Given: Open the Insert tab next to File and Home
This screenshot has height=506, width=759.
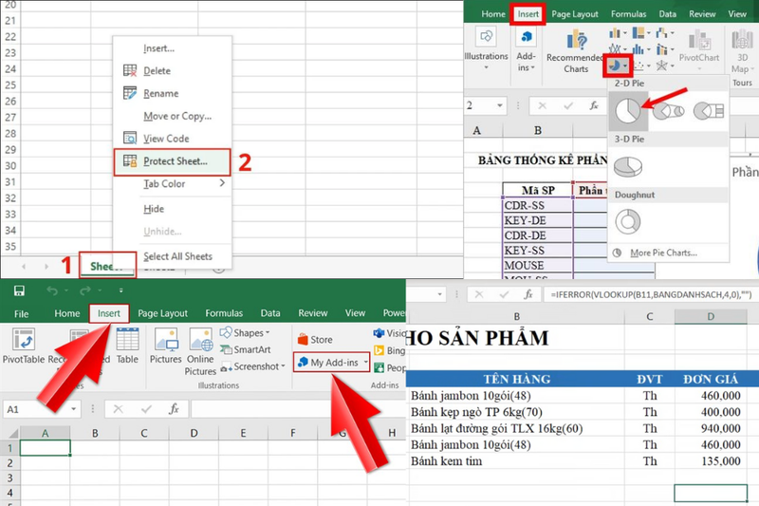Looking at the screenshot, I should [x=109, y=313].
